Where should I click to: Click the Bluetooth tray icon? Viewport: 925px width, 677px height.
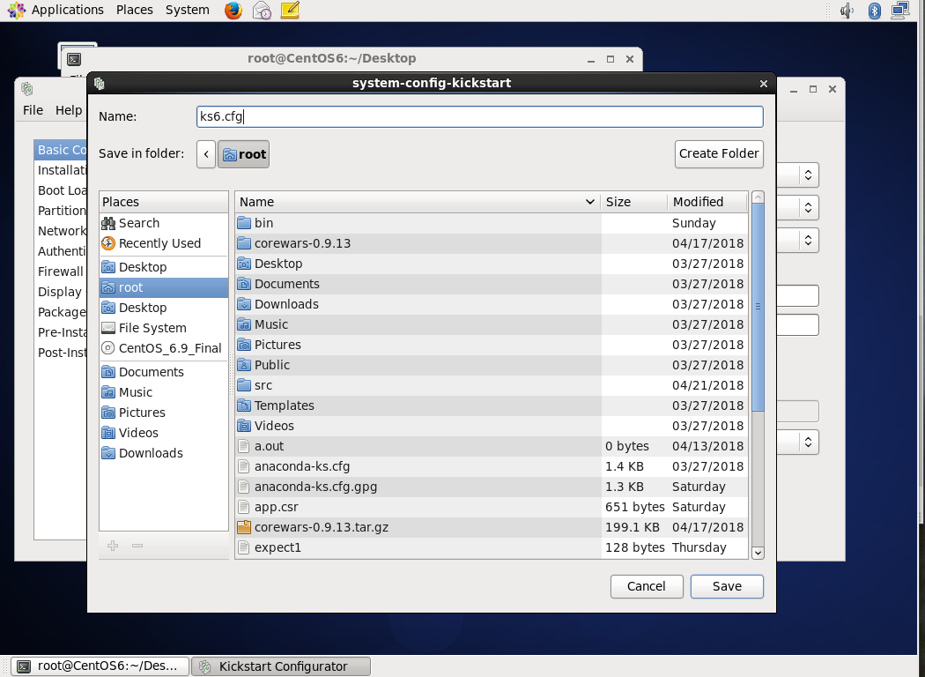(x=874, y=10)
